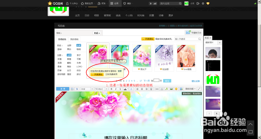Click the page number input box
This screenshot has width=261, height=139.
pyautogui.click(x=156, y=81)
